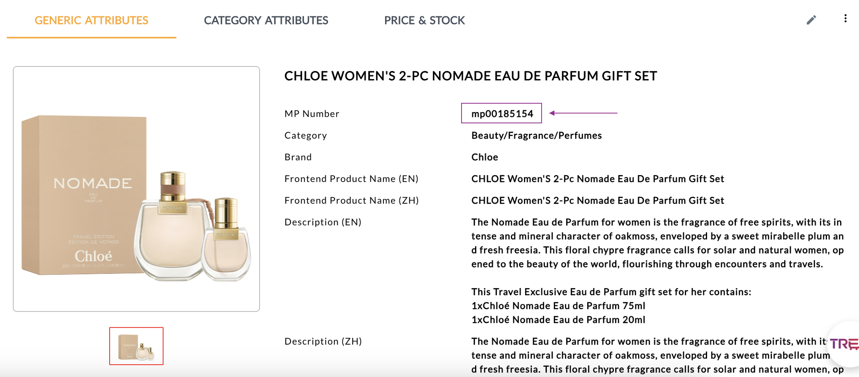859x377 pixels.
Task: Click the Brand field label
Action: click(x=298, y=157)
